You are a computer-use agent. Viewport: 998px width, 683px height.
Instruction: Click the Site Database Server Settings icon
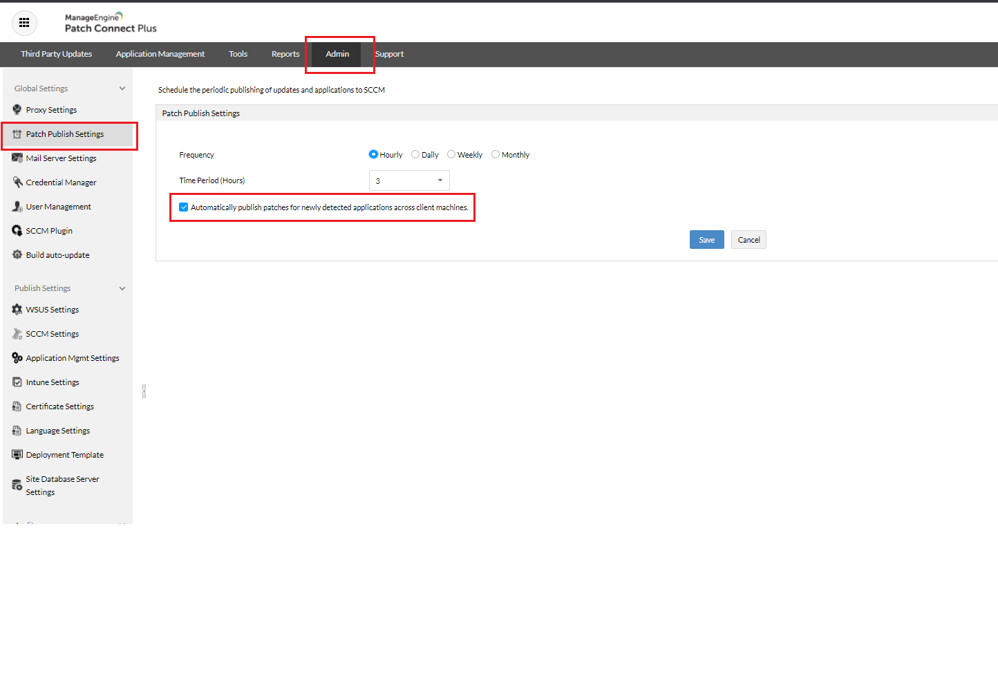(x=17, y=485)
